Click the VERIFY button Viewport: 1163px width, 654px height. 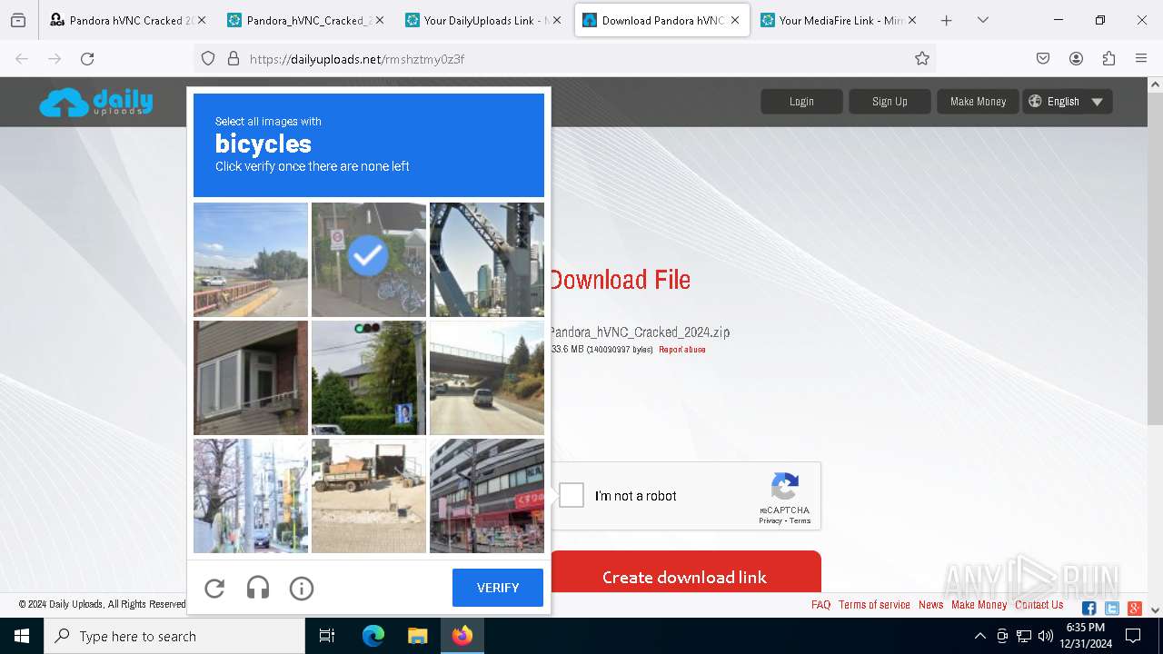tap(498, 588)
